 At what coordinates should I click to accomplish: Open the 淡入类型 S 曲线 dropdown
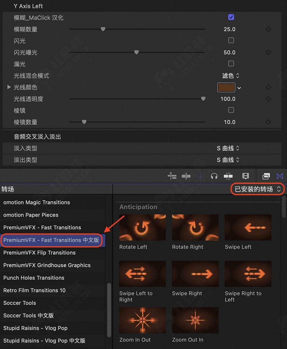(x=228, y=148)
